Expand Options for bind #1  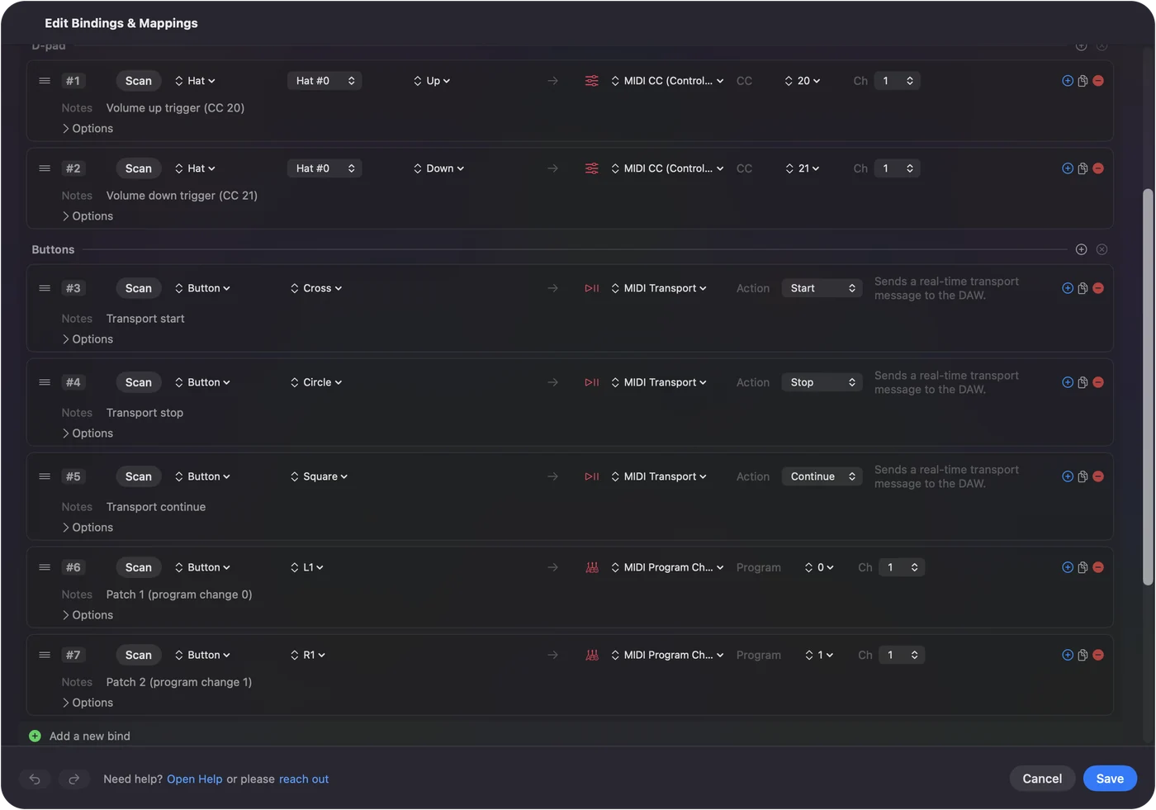(88, 129)
